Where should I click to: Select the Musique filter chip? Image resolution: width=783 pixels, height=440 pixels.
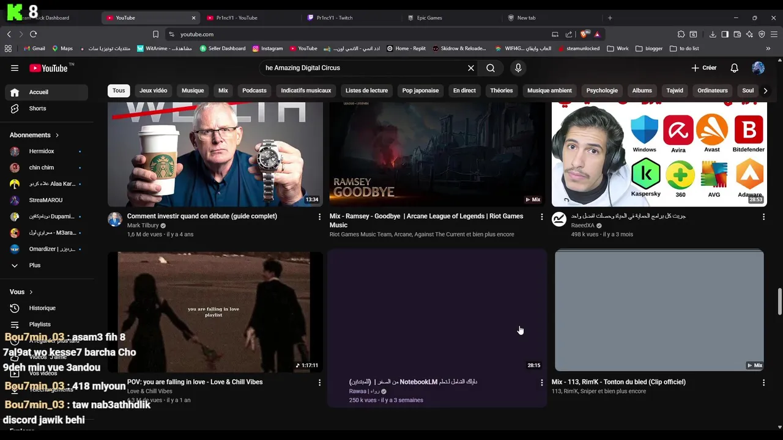pyautogui.click(x=193, y=90)
